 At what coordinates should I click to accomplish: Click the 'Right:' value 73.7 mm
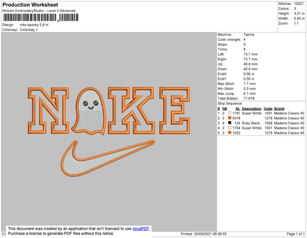pyautogui.click(x=250, y=59)
